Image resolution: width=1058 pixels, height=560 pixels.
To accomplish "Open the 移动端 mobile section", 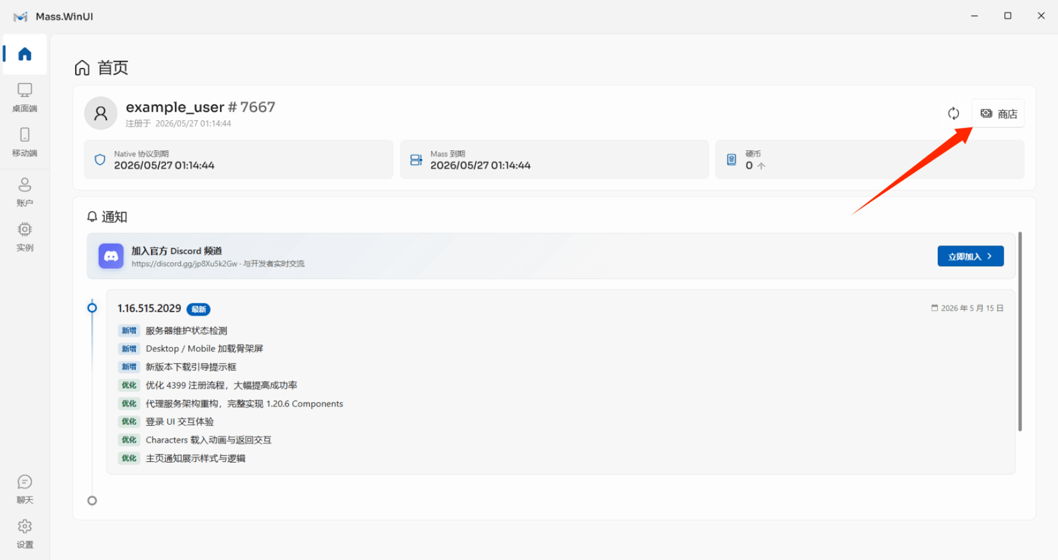I will click(x=25, y=142).
